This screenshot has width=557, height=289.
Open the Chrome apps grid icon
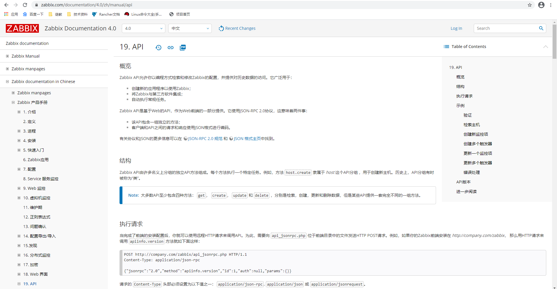pos(6,14)
